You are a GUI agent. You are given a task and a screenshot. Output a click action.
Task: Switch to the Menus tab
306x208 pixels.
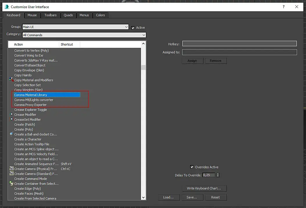coord(84,15)
